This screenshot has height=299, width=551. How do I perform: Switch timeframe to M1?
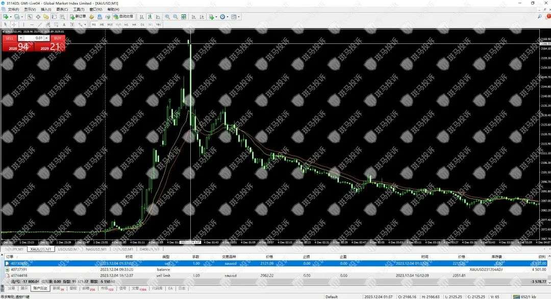tap(94, 24)
